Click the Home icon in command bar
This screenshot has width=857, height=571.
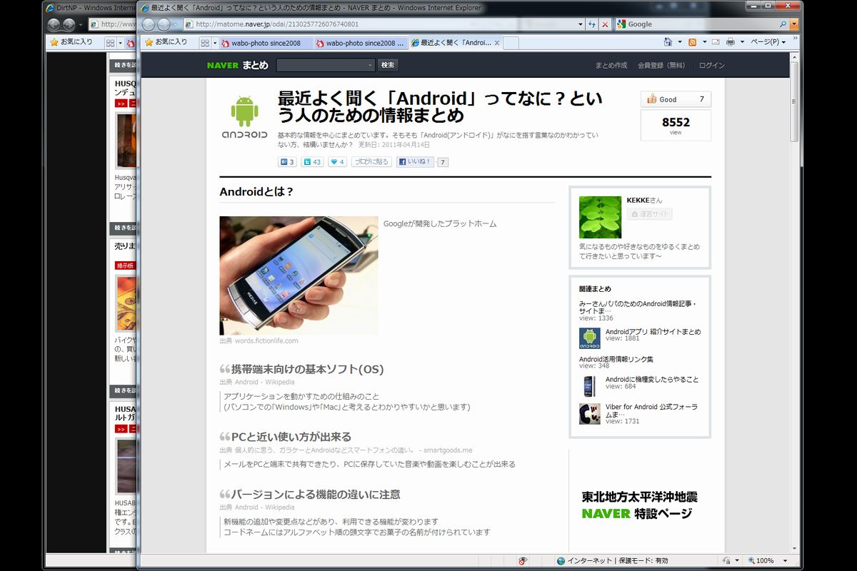tap(668, 42)
